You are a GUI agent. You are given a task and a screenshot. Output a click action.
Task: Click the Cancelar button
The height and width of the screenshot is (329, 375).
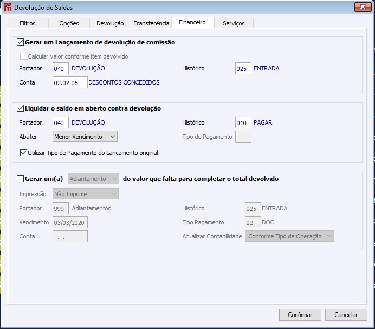click(x=346, y=315)
